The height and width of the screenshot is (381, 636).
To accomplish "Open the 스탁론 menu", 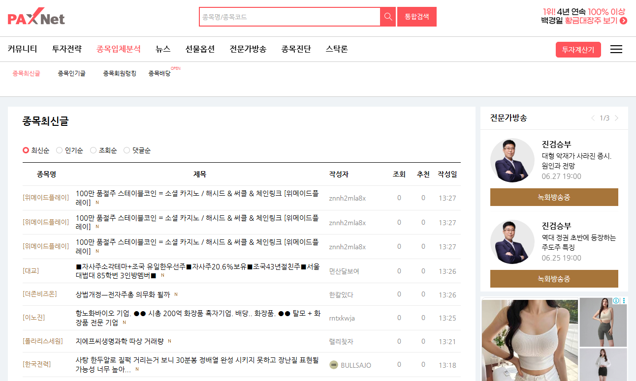I will pyautogui.click(x=337, y=49).
